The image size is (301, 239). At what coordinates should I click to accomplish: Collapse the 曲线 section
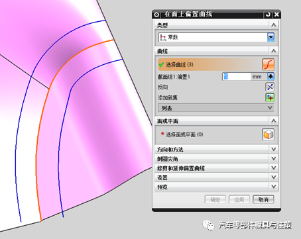[x=274, y=51]
